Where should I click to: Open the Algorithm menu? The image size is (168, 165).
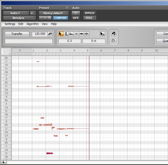tap(32, 24)
